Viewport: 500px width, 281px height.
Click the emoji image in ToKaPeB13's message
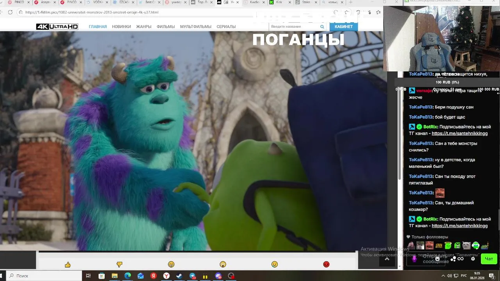click(x=440, y=193)
